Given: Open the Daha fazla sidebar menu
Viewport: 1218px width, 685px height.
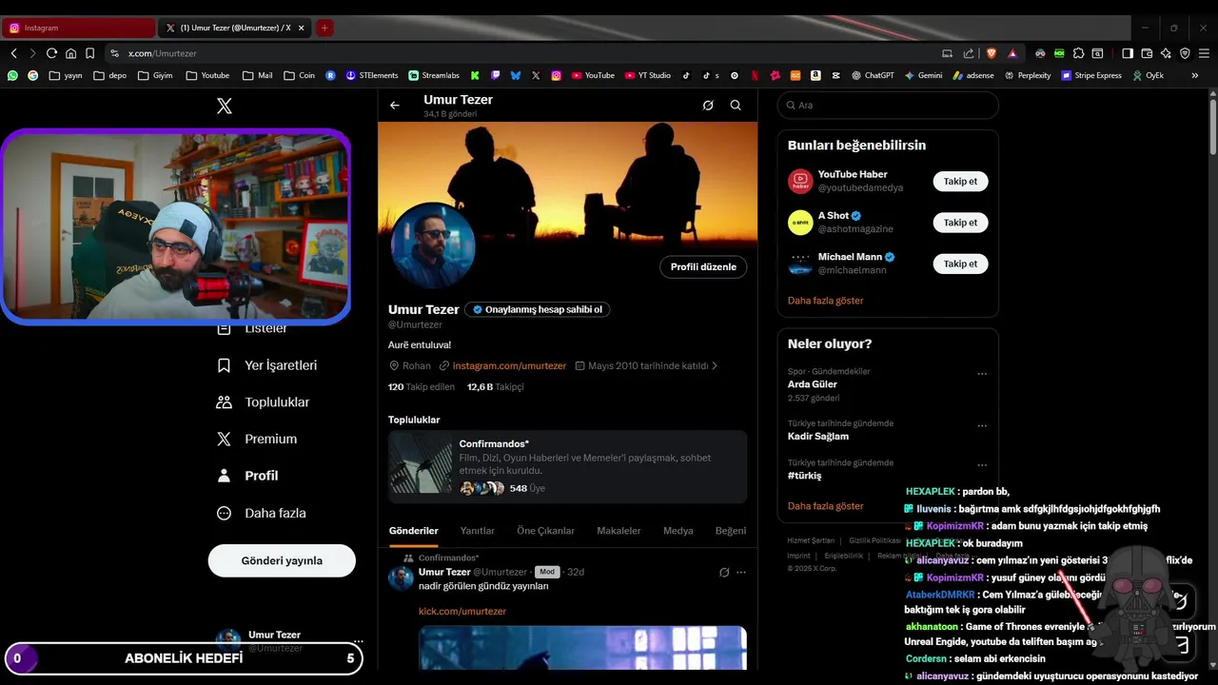Looking at the screenshot, I should click(262, 513).
